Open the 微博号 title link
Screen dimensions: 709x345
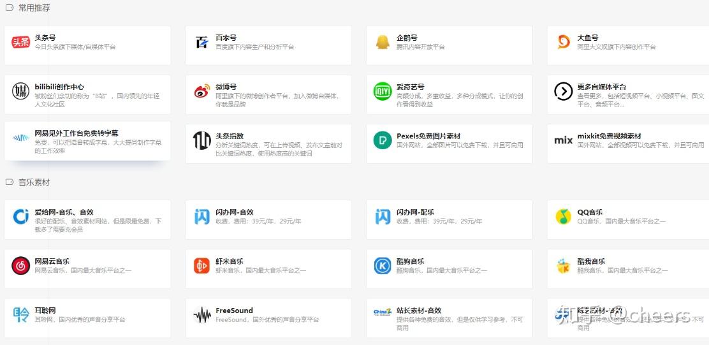[x=226, y=87]
